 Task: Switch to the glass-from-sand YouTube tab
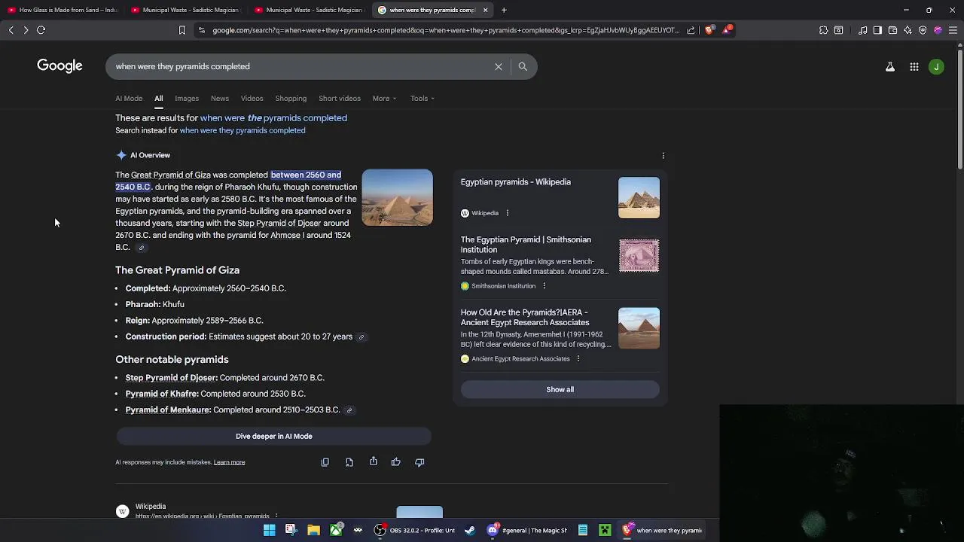(63, 10)
